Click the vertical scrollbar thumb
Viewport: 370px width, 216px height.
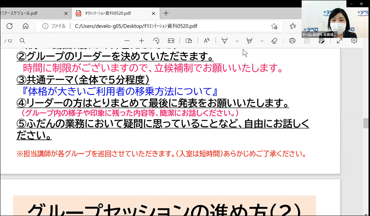366,123
